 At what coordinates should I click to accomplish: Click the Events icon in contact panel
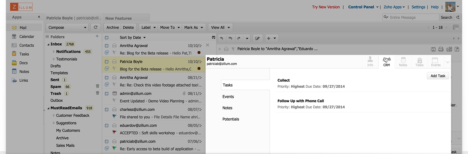(x=435, y=62)
